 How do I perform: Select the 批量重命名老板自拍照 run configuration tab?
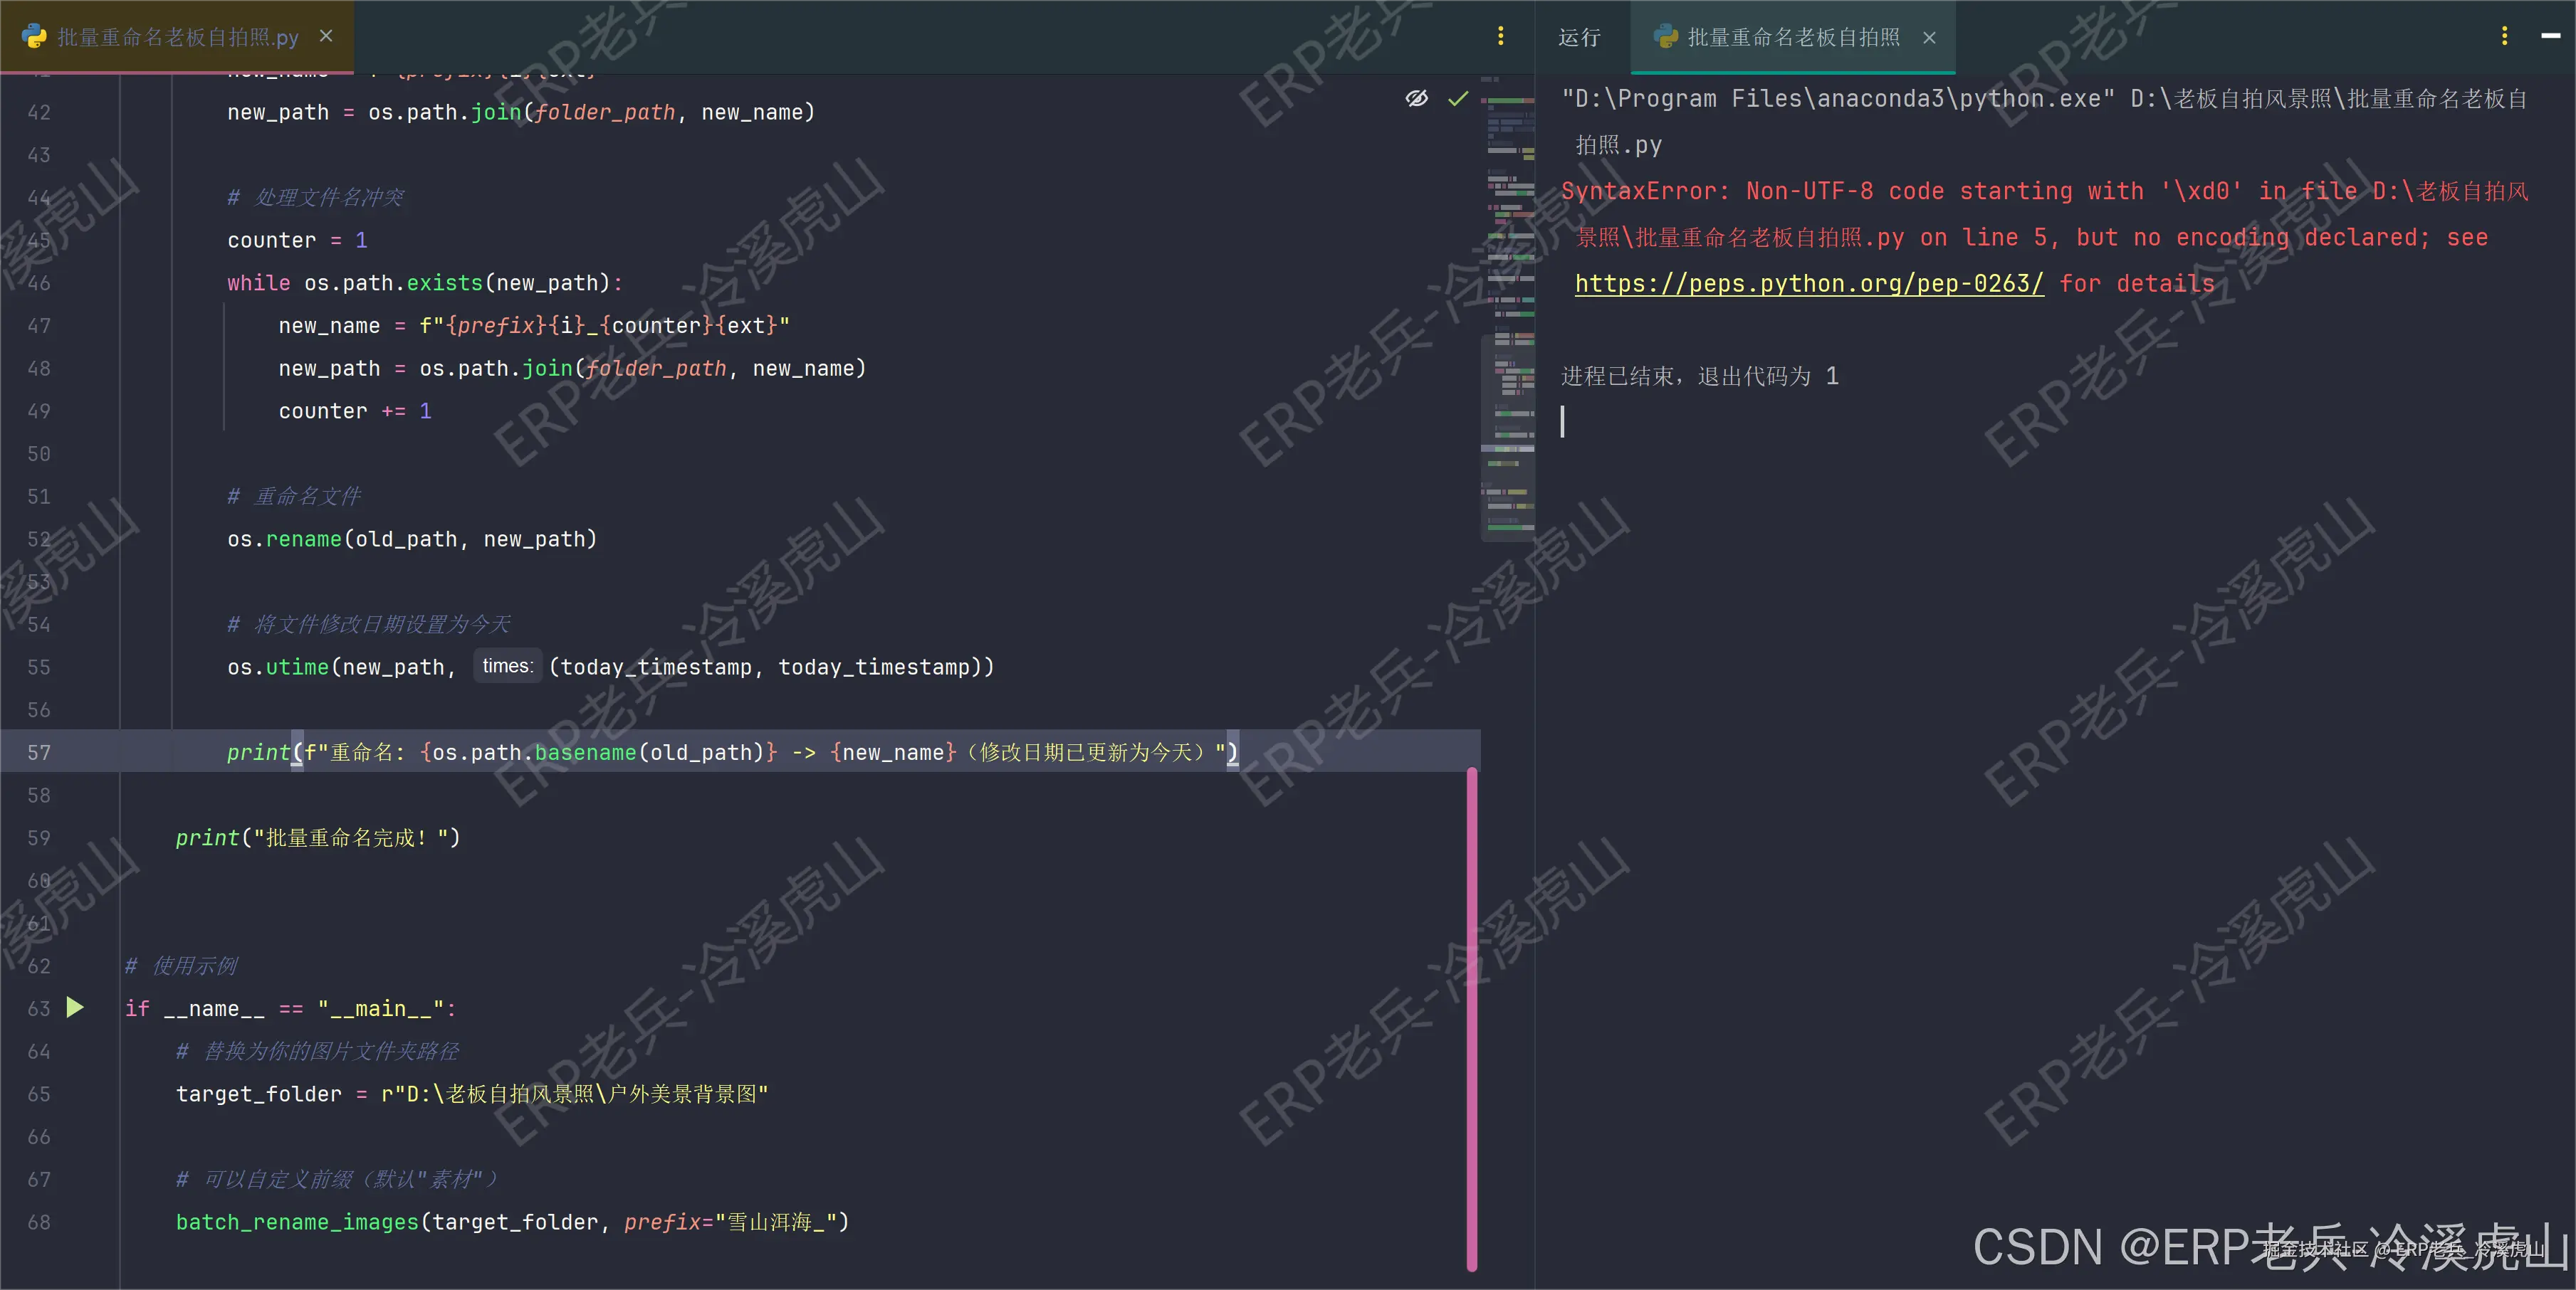point(1793,38)
